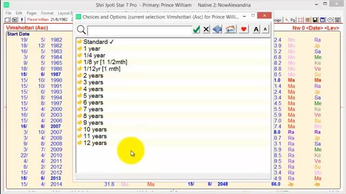Click the 21/6/1982 birth date in toolbar
Viewport: 346px width, 194px height.
[59, 19]
